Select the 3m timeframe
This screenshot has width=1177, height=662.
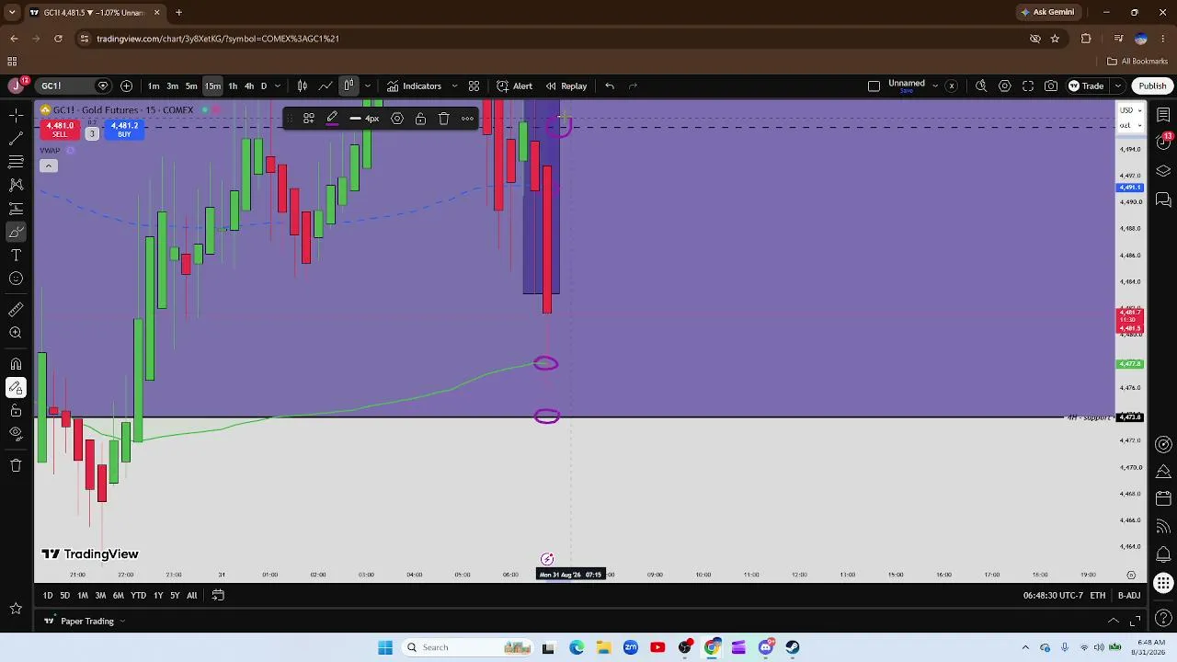[172, 86]
